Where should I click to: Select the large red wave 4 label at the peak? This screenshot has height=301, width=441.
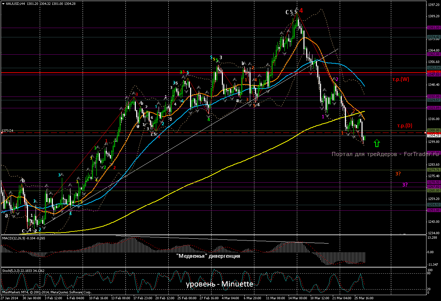tap(301, 11)
